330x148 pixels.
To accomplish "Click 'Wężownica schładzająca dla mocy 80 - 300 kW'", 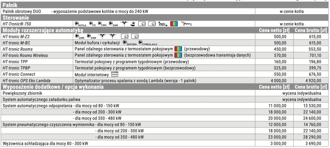I will (46, 143).
